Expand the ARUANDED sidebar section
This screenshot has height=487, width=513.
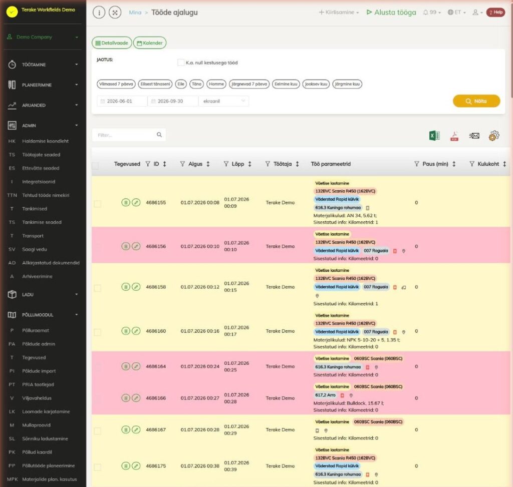[x=43, y=105]
